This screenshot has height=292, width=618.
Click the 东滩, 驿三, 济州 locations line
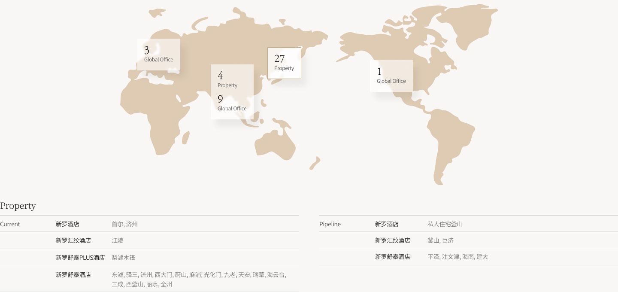(x=199, y=275)
